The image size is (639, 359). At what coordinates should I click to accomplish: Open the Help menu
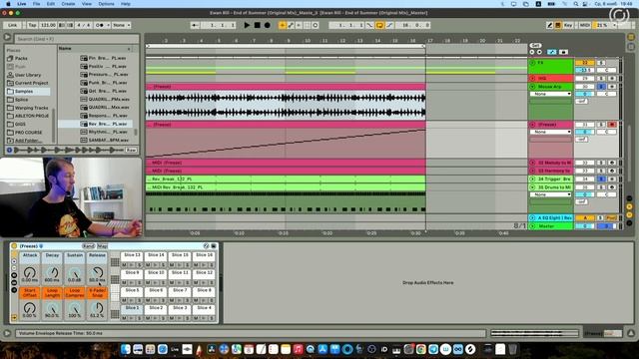126,4
